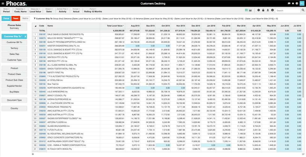Select Product Class dimension
The height and width of the screenshot is (157, 306).
pyautogui.click(x=14, y=74)
